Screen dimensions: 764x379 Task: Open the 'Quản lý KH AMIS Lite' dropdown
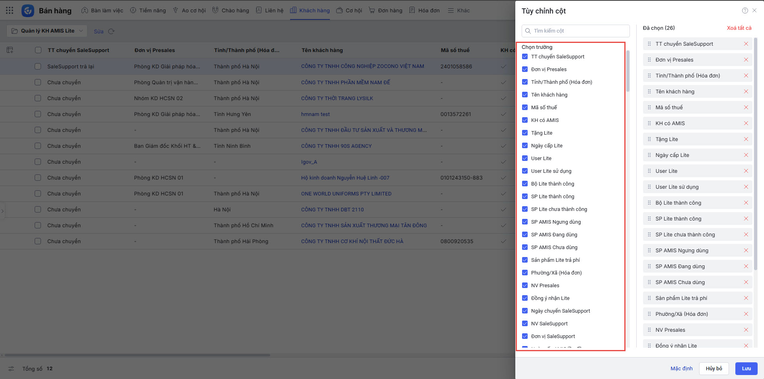click(47, 31)
